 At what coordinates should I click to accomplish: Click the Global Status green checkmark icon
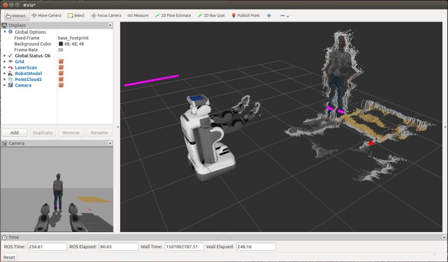10,56
